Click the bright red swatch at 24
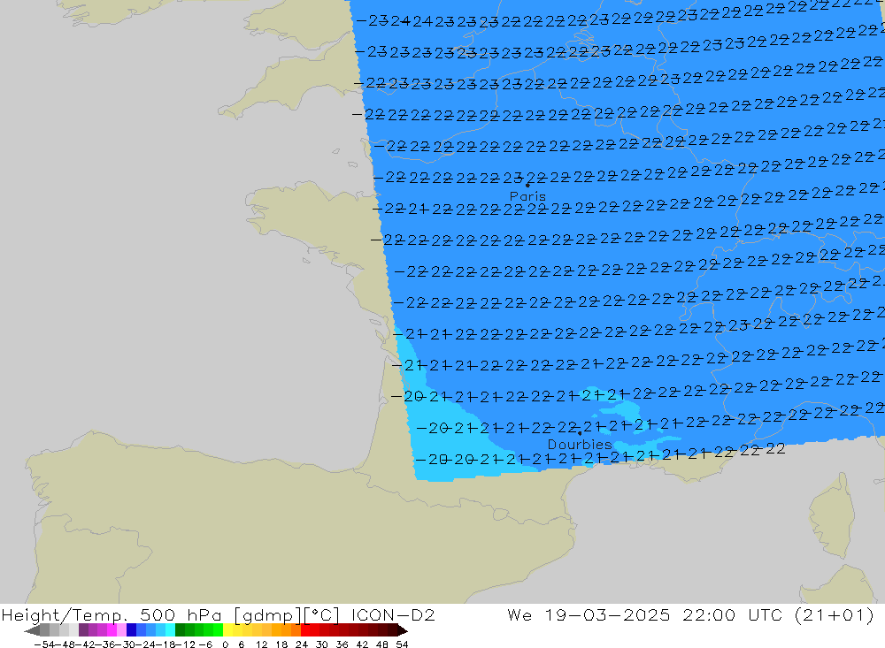Screen dimensions: 885x648 (x=305, y=630)
